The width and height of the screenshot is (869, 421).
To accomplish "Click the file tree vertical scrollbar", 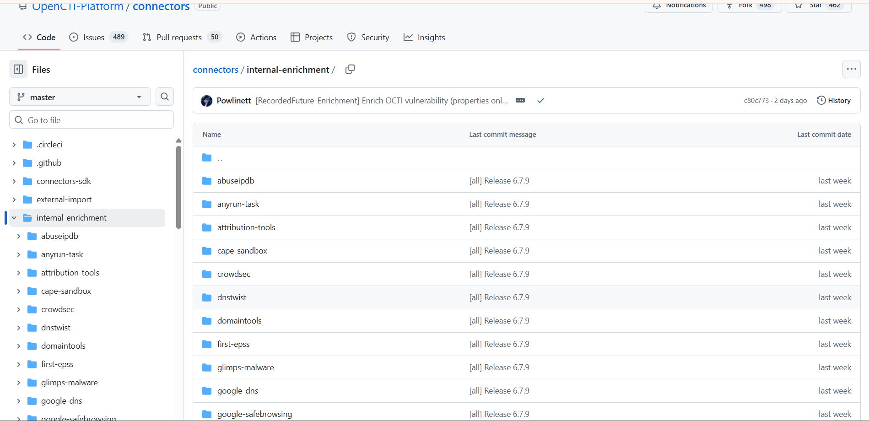I will (178, 187).
